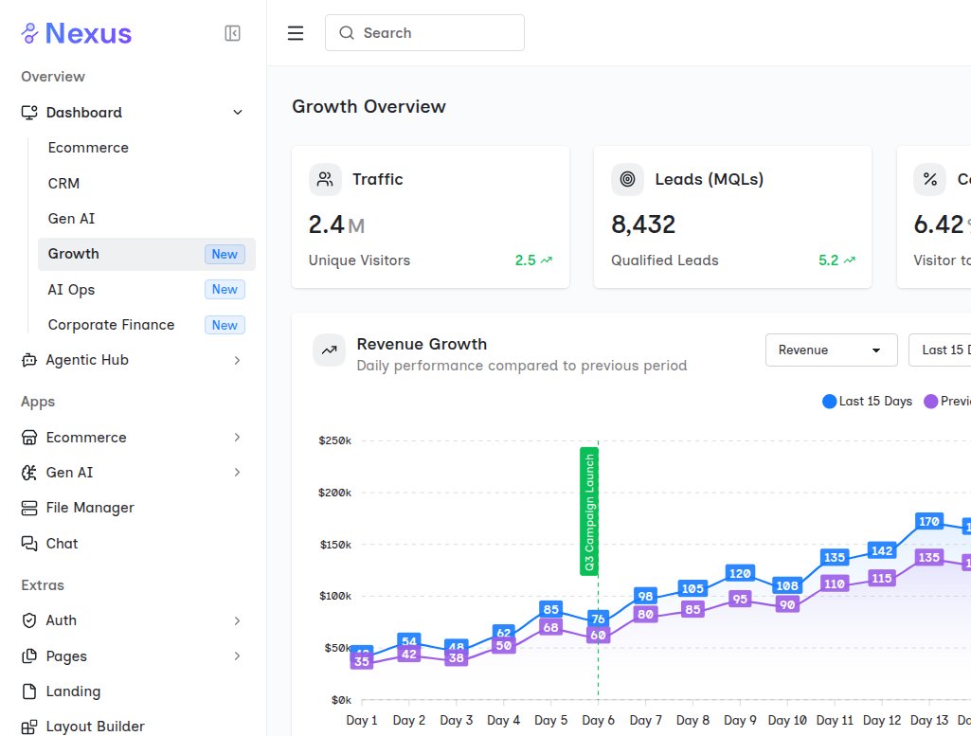This screenshot has width=971, height=736.
Task: Click the search magnifier icon
Action: pos(347,33)
